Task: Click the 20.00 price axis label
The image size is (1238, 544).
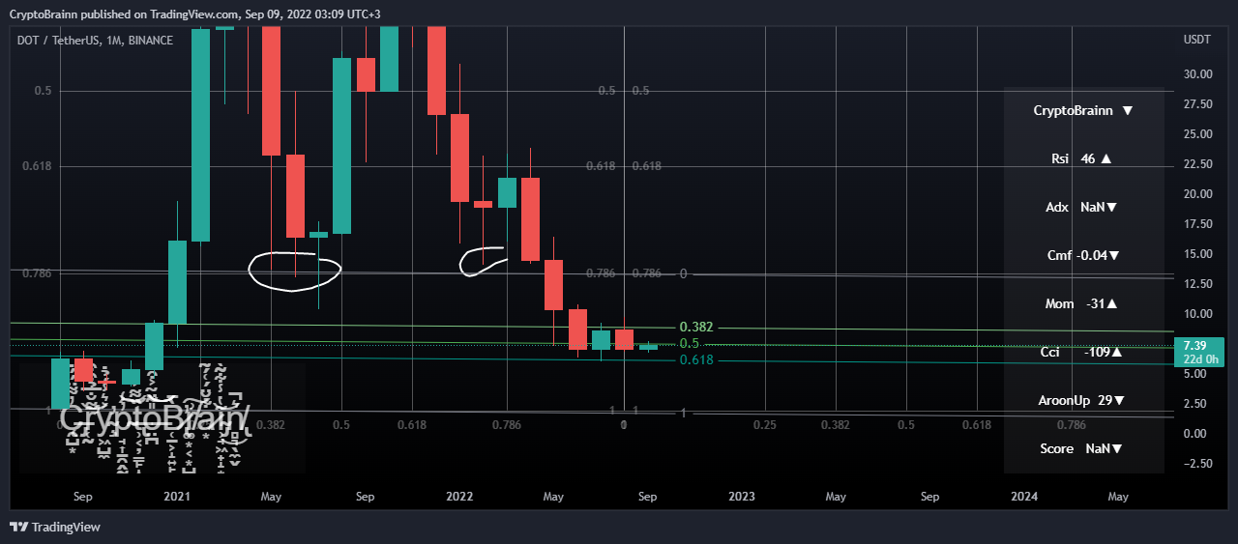Action: coord(1197,193)
